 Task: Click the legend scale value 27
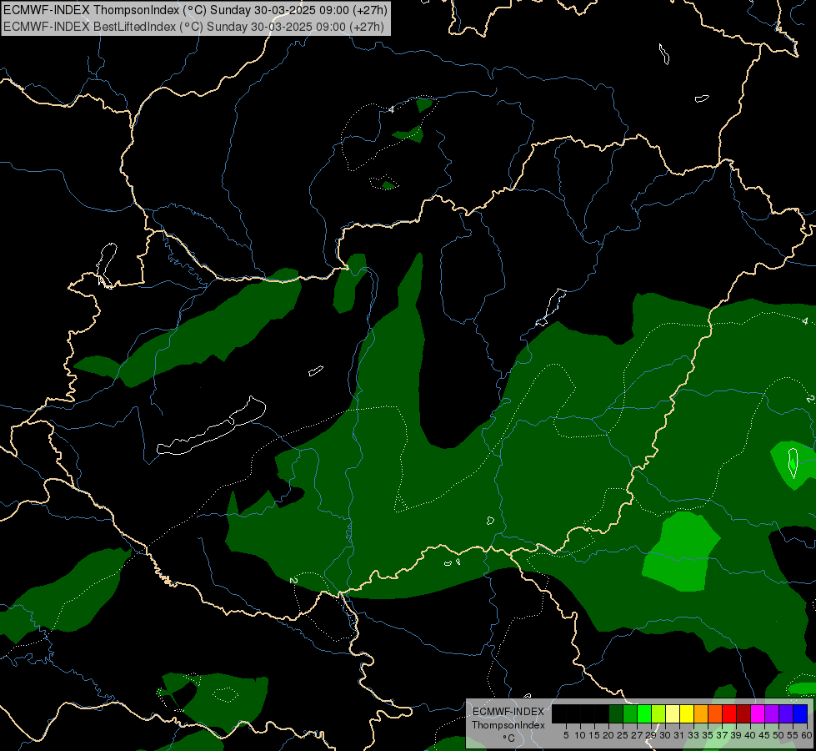coord(637,735)
